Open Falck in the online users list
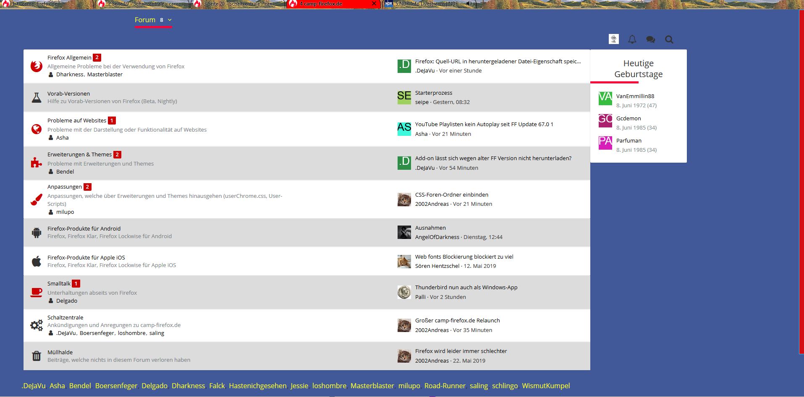804x397 pixels. 217,386
